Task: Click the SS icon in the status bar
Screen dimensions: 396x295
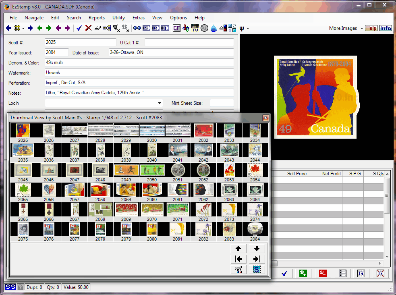Action: pos(10,287)
